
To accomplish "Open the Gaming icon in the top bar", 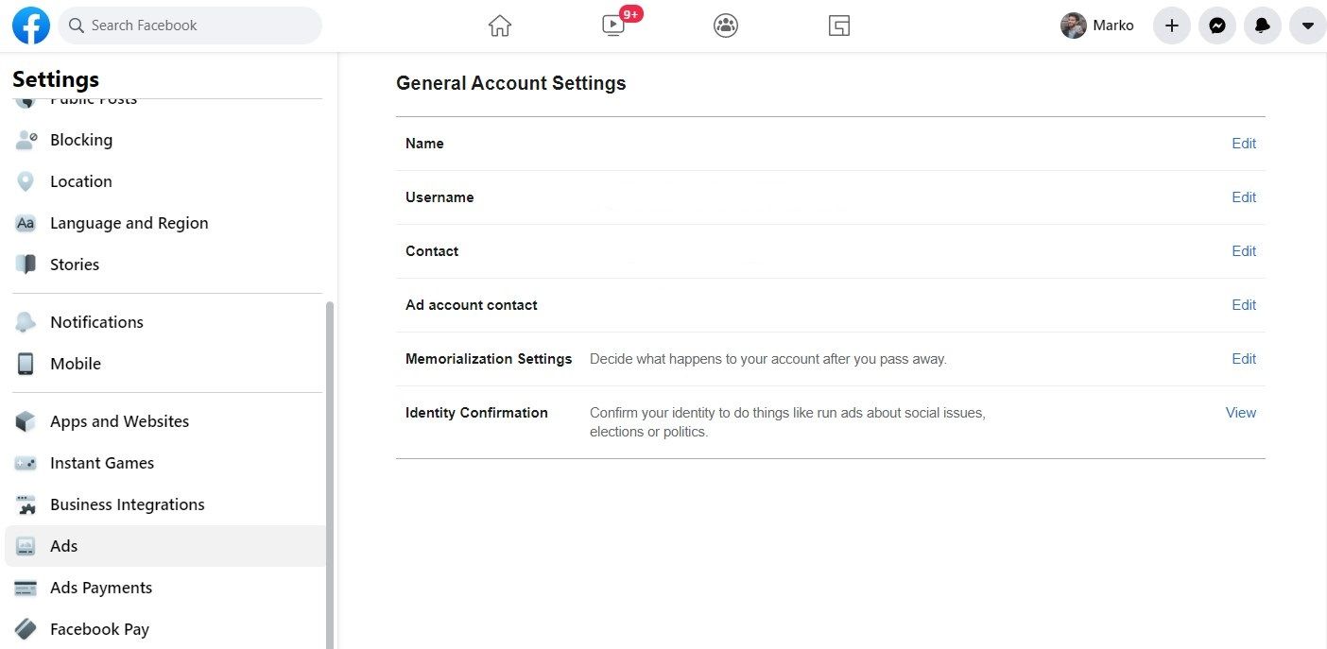I will (x=839, y=26).
